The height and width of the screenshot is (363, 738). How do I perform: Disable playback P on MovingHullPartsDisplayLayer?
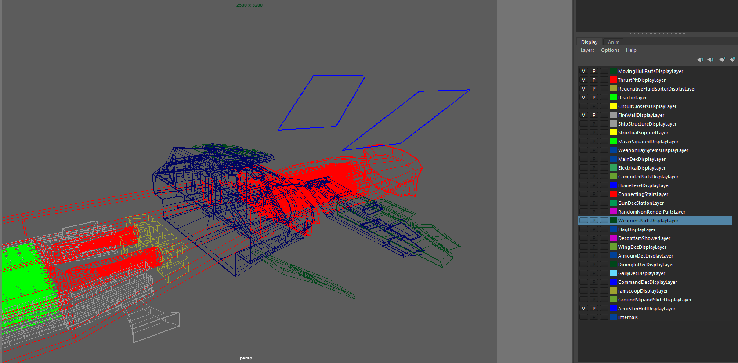point(594,71)
